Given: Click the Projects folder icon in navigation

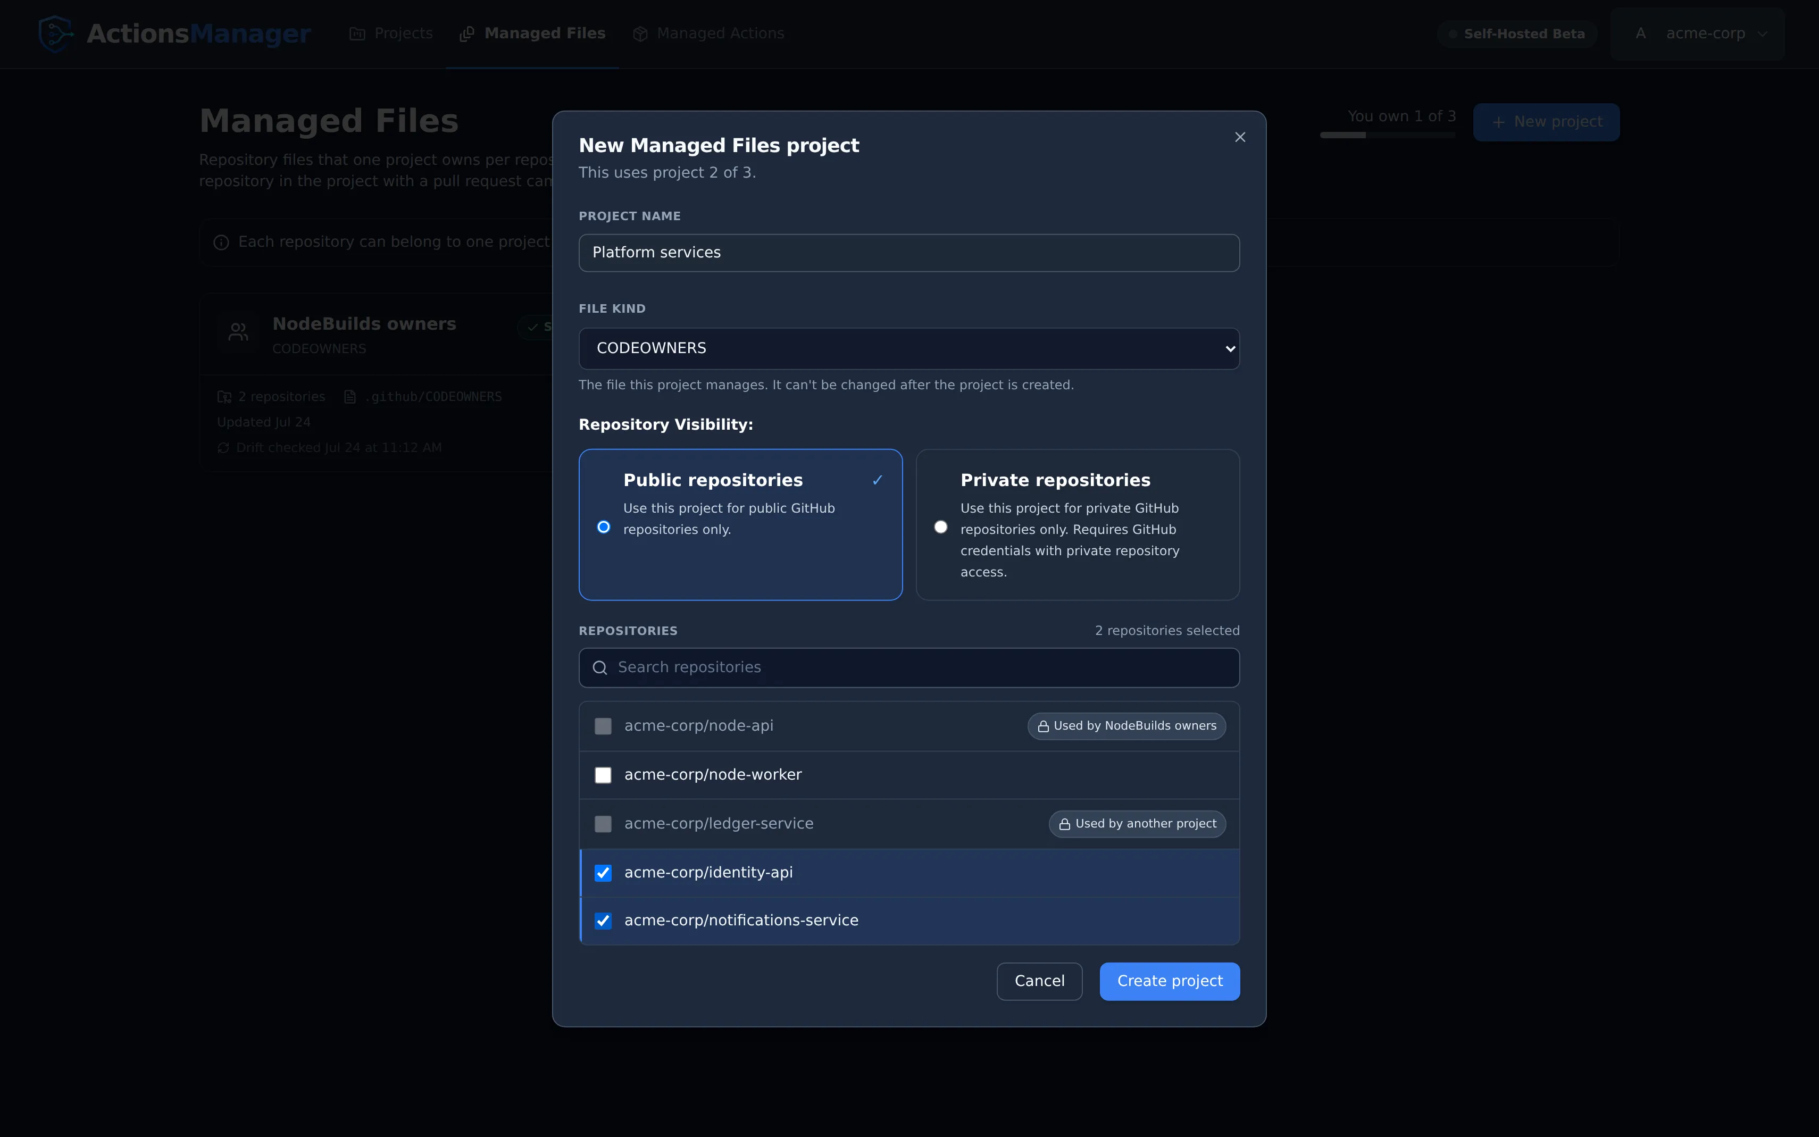Looking at the screenshot, I should 357,34.
